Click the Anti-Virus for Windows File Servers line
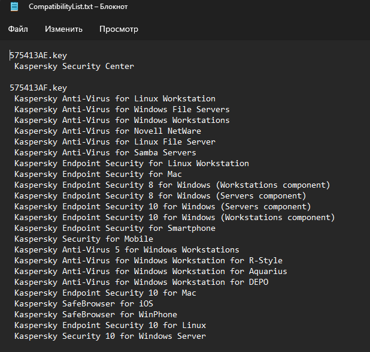Image resolution: width=370 pixels, height=352 pixels. (x=122, y=109)
